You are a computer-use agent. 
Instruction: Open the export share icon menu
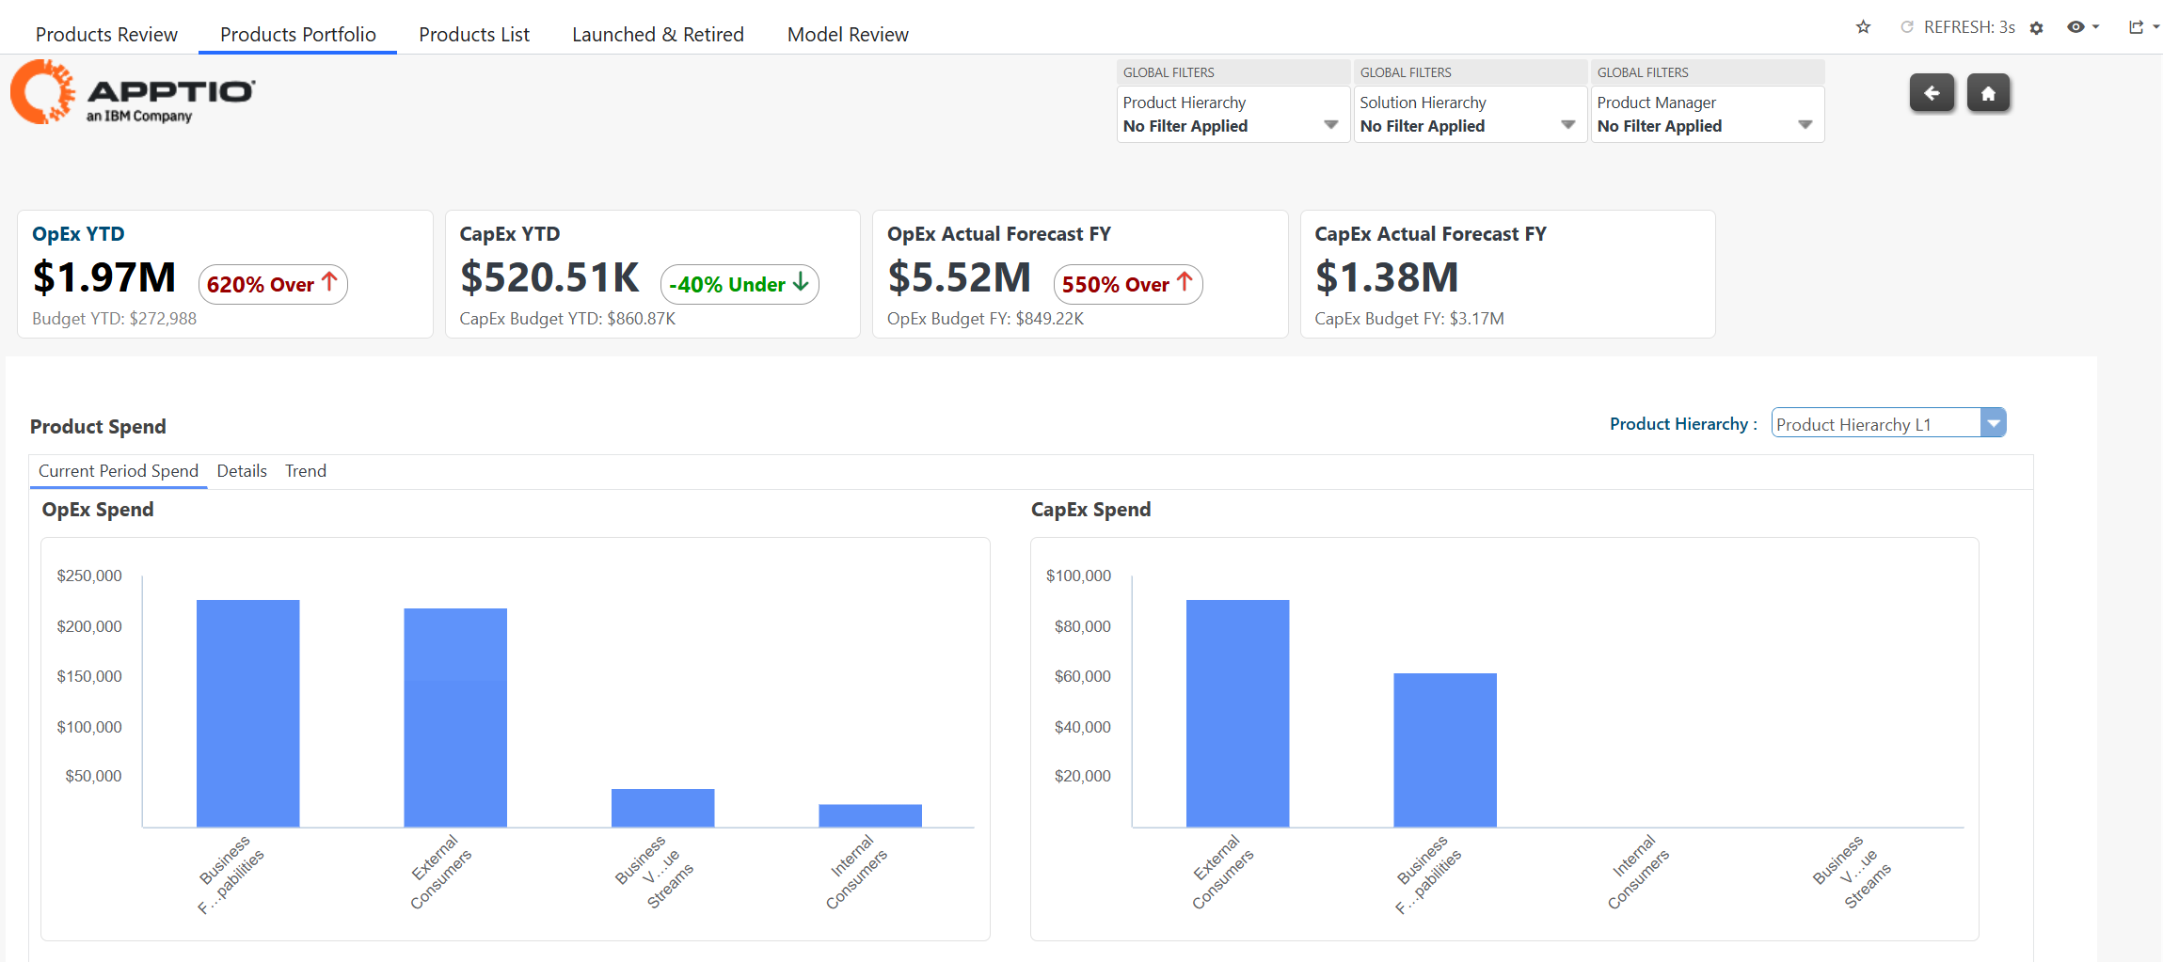pyautogui.click(x=2141, y=27)
